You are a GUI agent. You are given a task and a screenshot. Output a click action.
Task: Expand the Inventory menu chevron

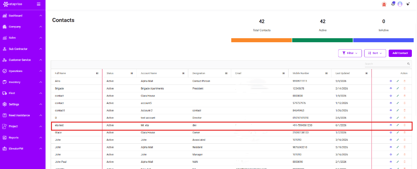pos(41,82)
